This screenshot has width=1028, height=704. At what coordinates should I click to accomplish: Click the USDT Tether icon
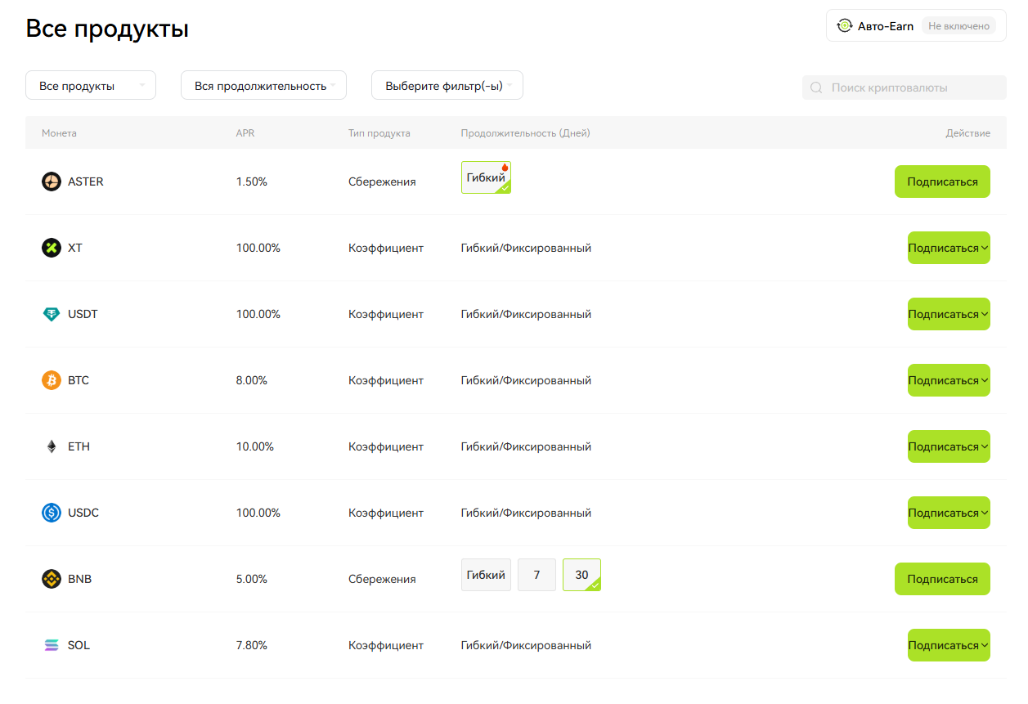[x=52, y=314]
